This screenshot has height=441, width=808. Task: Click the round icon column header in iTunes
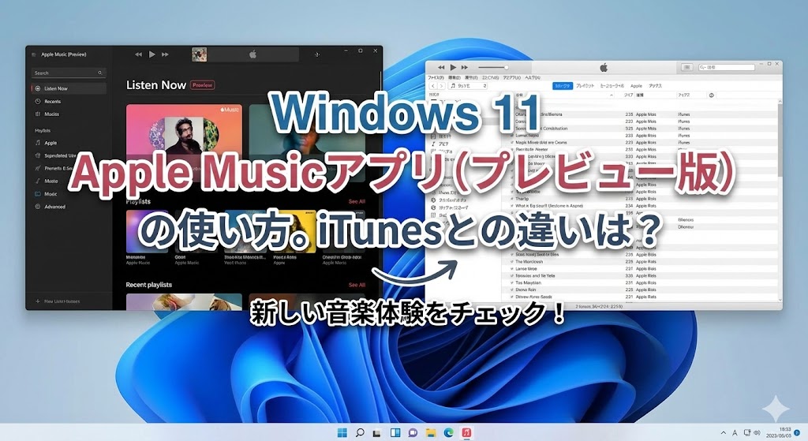coord(712,95)
